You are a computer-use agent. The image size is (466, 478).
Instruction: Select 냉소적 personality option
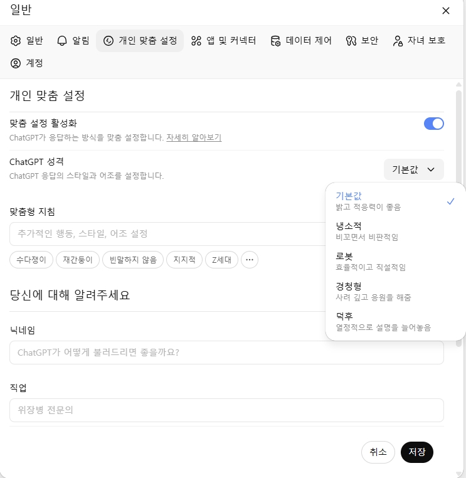(367, 231)
